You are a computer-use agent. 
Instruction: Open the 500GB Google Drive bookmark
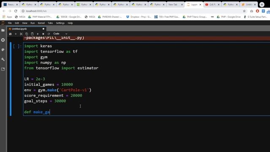pos(69,17)
